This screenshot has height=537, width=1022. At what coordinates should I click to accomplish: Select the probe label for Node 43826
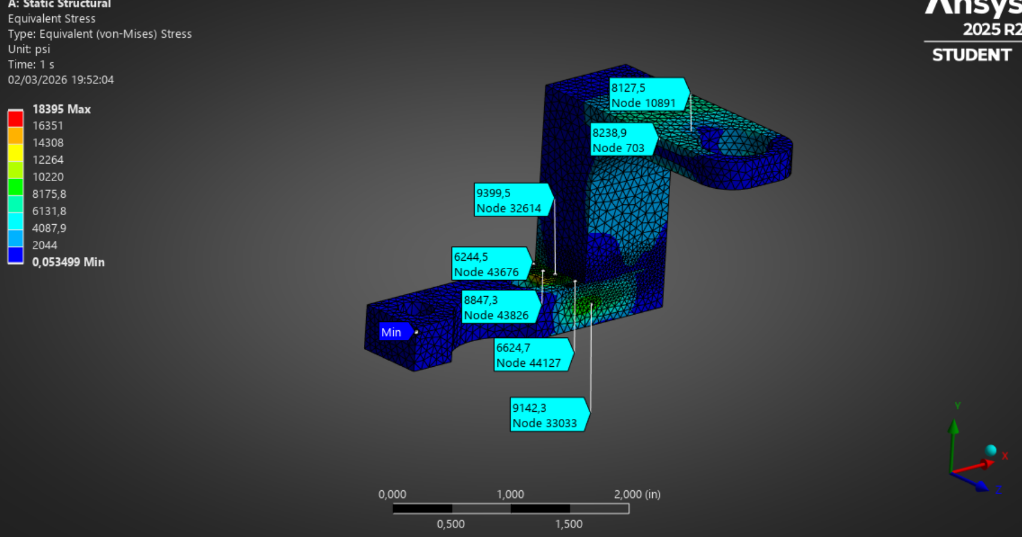tap(501, 307)
